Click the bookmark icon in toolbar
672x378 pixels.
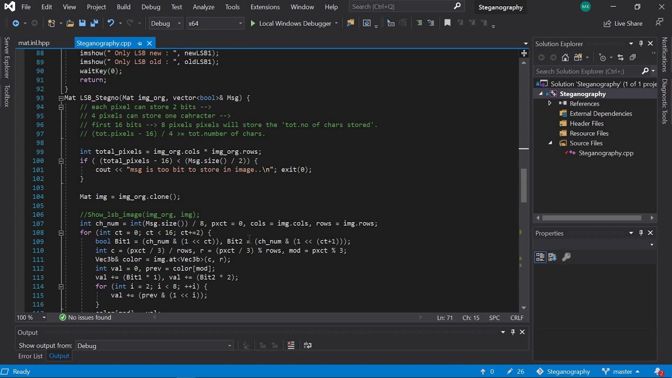click(447, 23)
